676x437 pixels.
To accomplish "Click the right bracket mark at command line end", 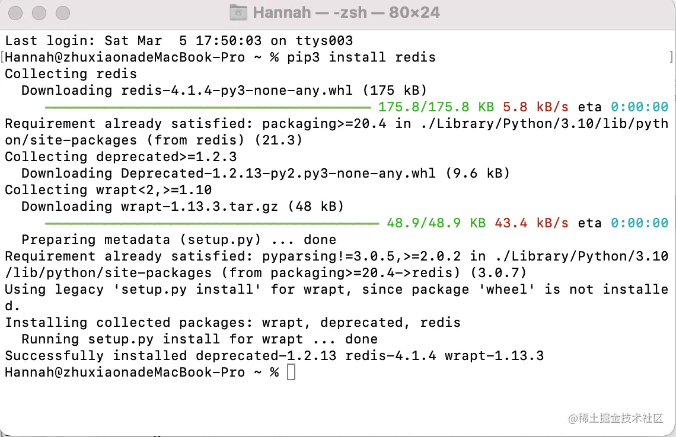I will point(671,57).
